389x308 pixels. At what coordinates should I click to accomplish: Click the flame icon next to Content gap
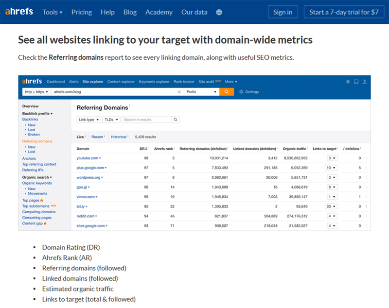45,223
